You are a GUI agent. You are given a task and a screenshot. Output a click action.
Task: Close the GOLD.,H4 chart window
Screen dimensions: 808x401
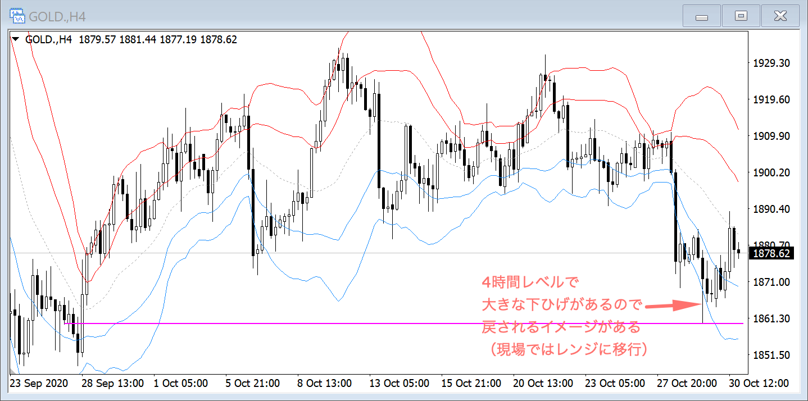pyautogui.click(x=780, y=16)
